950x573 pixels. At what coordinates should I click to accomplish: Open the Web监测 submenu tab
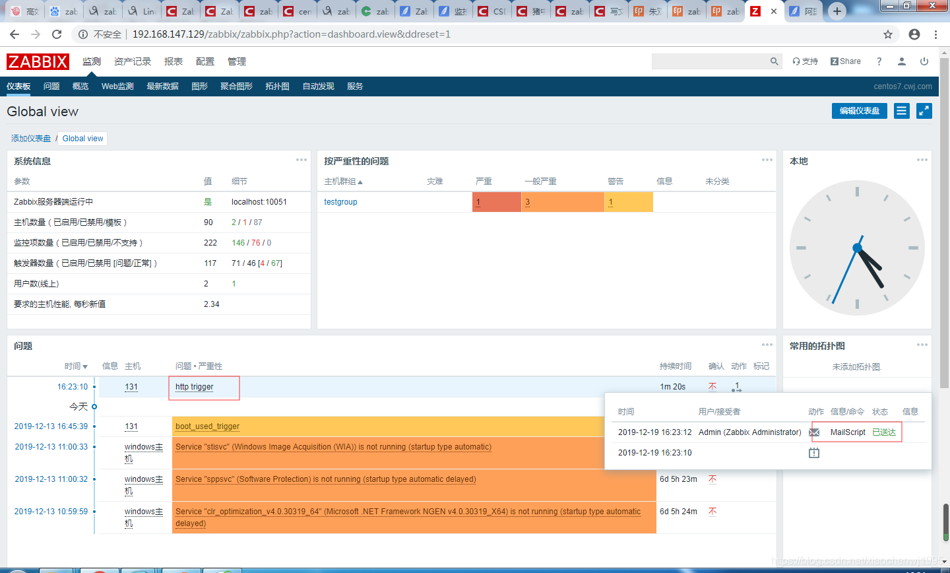[x=117, y=86]
